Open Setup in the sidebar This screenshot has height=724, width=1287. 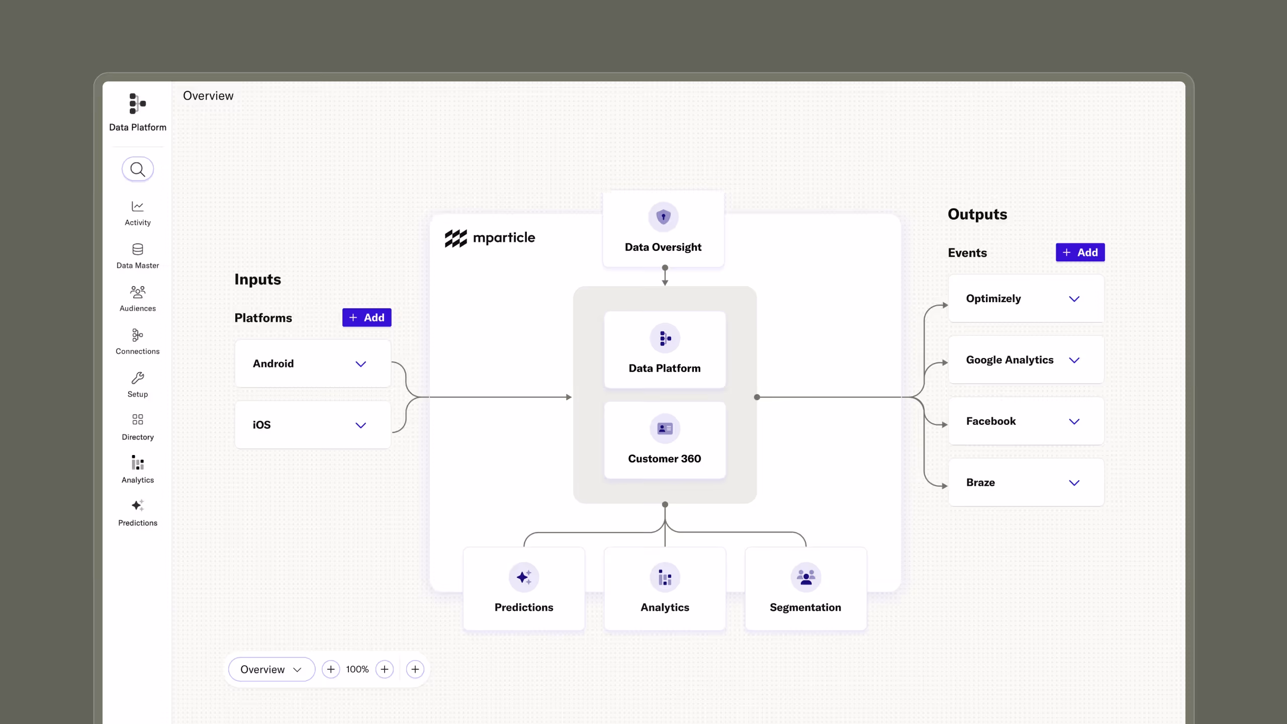point(138,384)
